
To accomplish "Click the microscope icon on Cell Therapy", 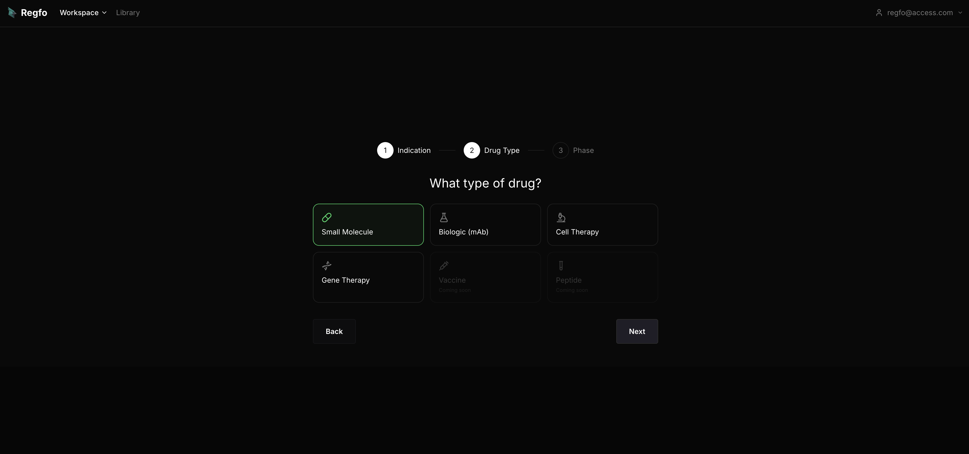I will [x=561, y=218].
